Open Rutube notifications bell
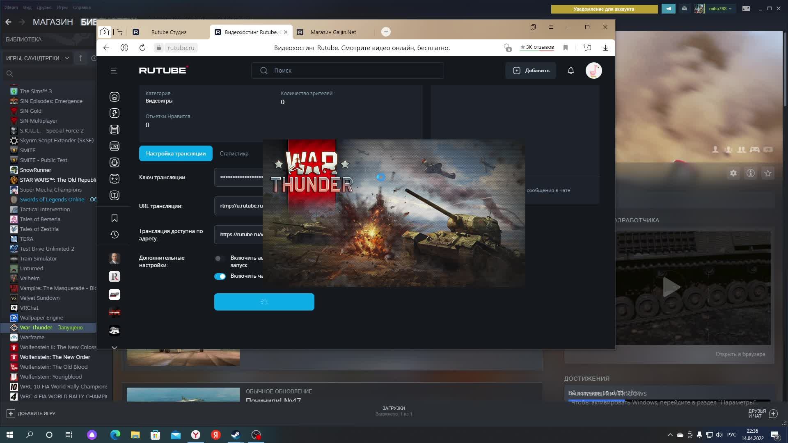788x443 pixels. [x=570, y=71]
